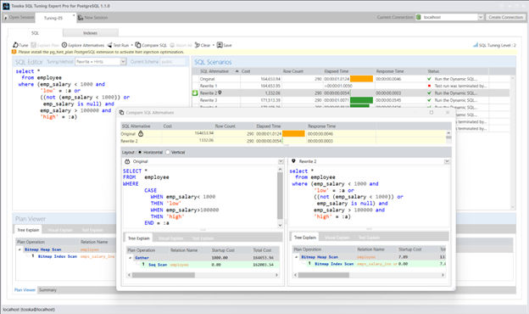Click the Compare SQL toolbar icon

tap(138, 45)
